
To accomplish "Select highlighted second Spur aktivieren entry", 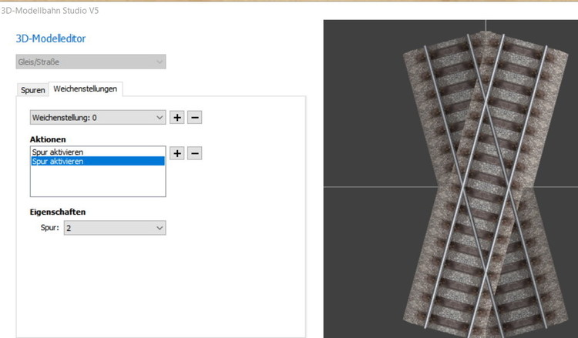I will tap(98, 161).
